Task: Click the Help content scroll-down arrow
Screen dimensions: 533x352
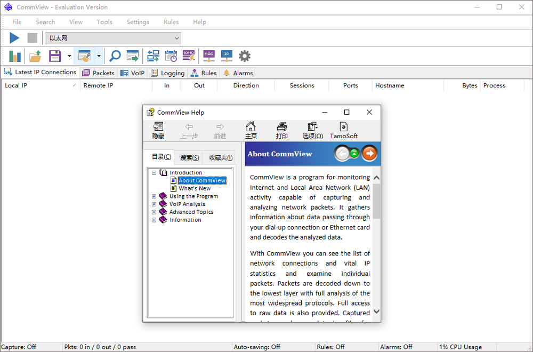Action: pyautogui.click(x=376, y=311)
